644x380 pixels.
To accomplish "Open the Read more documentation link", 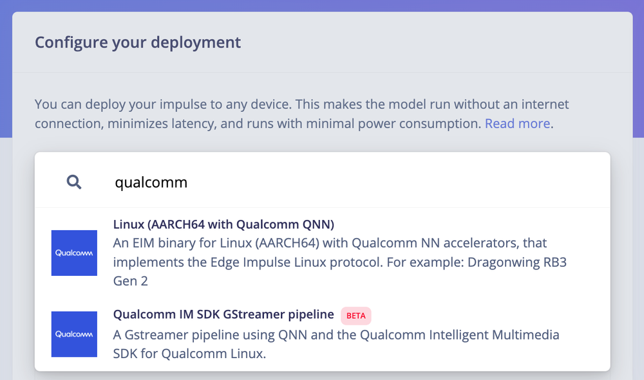I will point(516,123).
